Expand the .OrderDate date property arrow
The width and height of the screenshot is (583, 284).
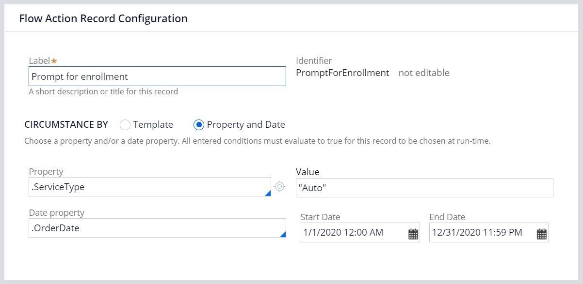(283, 234)
